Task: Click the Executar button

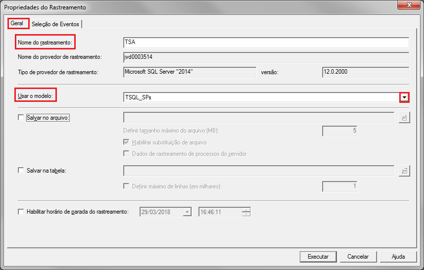Action: 318,257
